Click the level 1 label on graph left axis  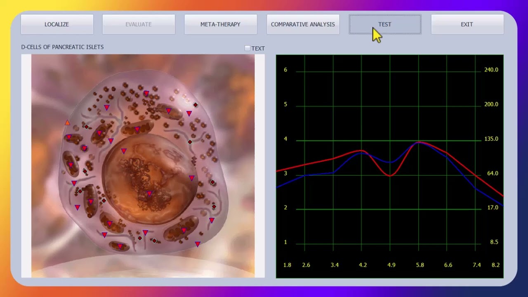pos(285,242)
